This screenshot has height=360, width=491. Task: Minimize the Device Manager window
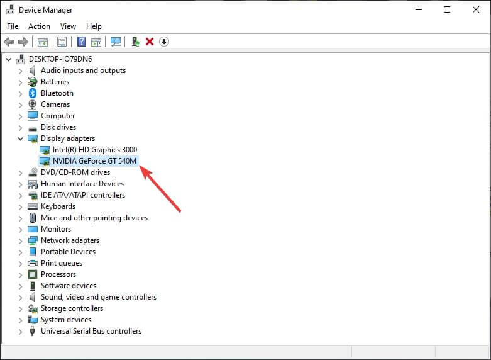pos(419,9)
